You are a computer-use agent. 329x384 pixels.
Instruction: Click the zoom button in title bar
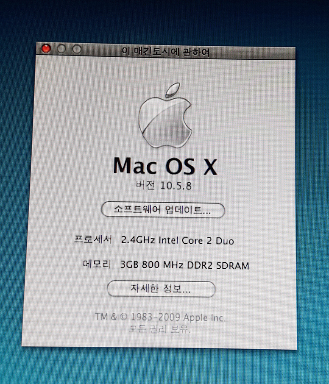point(77,49)
